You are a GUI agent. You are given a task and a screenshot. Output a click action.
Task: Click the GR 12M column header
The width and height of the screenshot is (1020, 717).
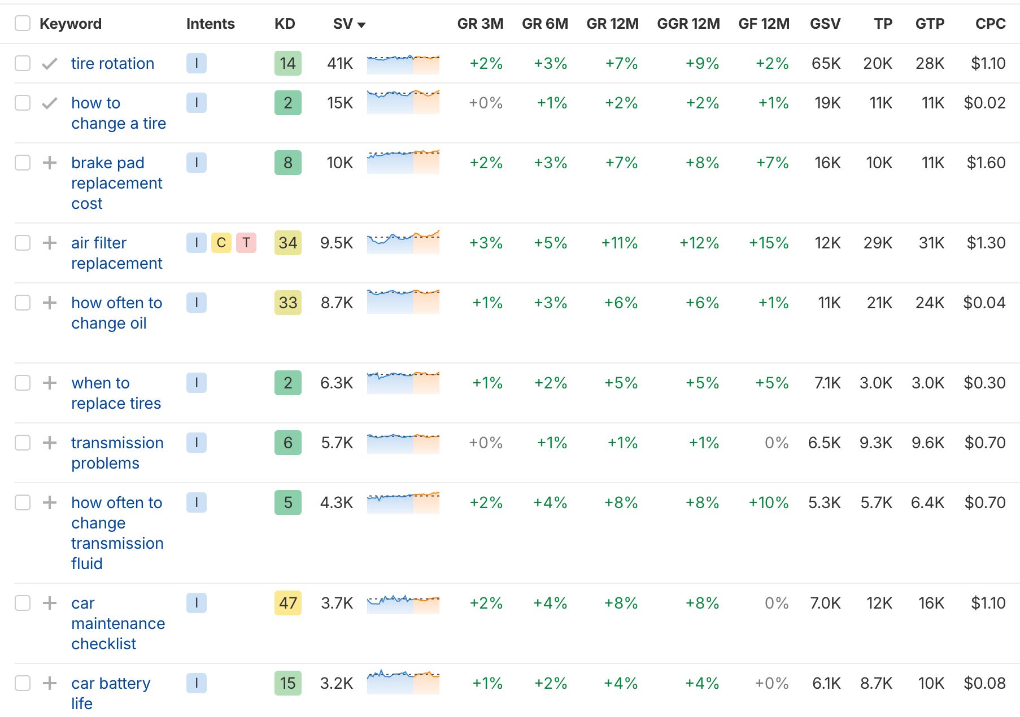612,24
